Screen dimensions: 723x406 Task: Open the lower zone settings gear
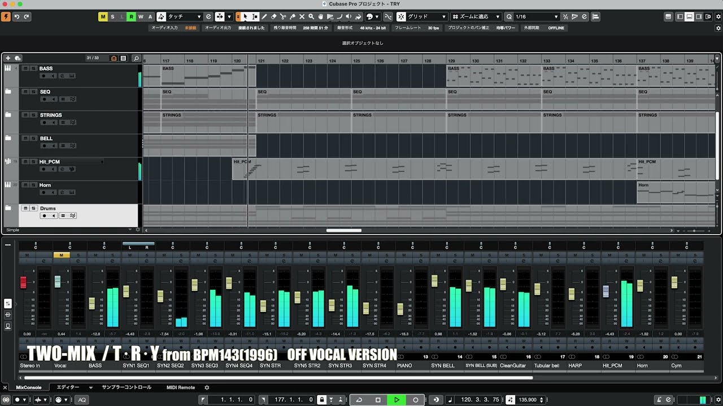pyautogui.click(x=207, y=387)
